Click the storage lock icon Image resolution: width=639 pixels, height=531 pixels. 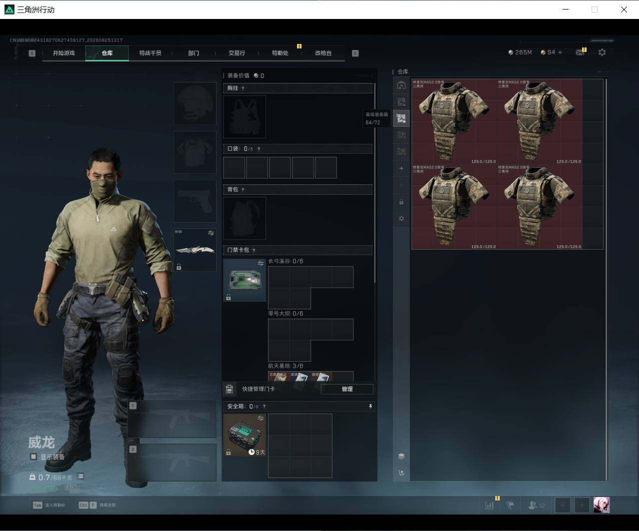click(x=401, y=202)
